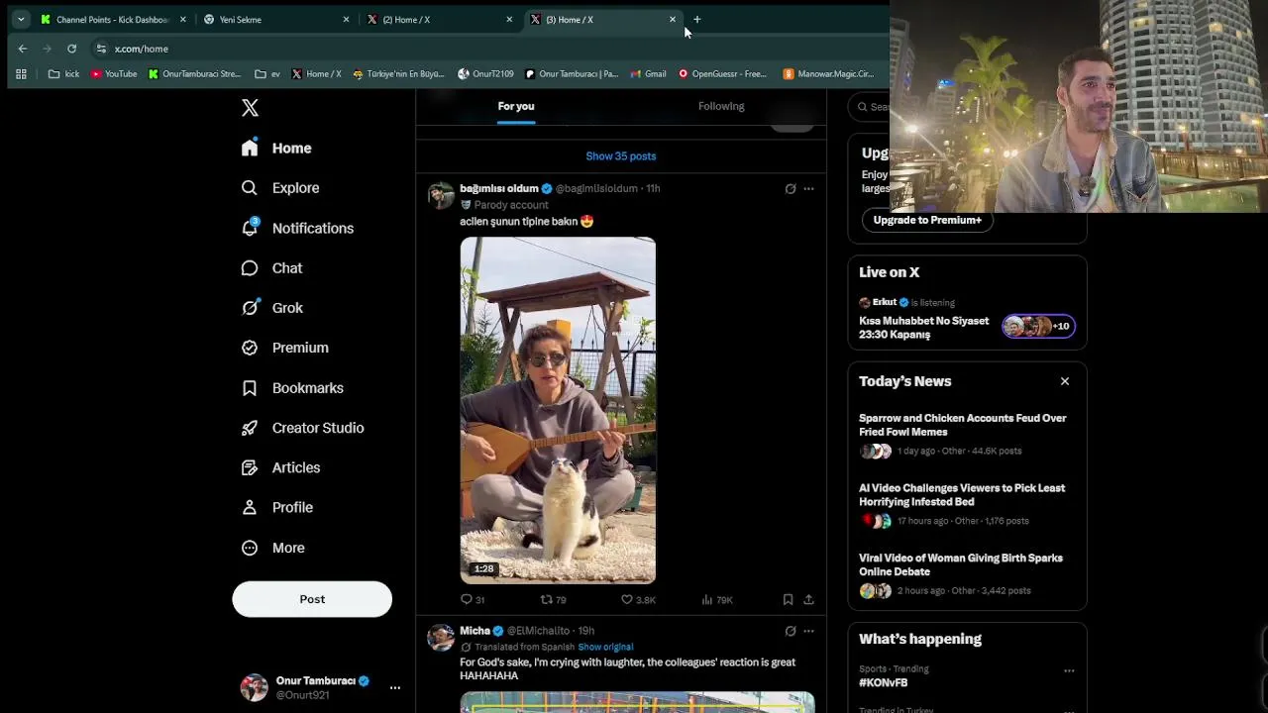Switch to Channel Points Kick Dashboard tab
This screenshot has height=713, width=1268.
[114, 20]
